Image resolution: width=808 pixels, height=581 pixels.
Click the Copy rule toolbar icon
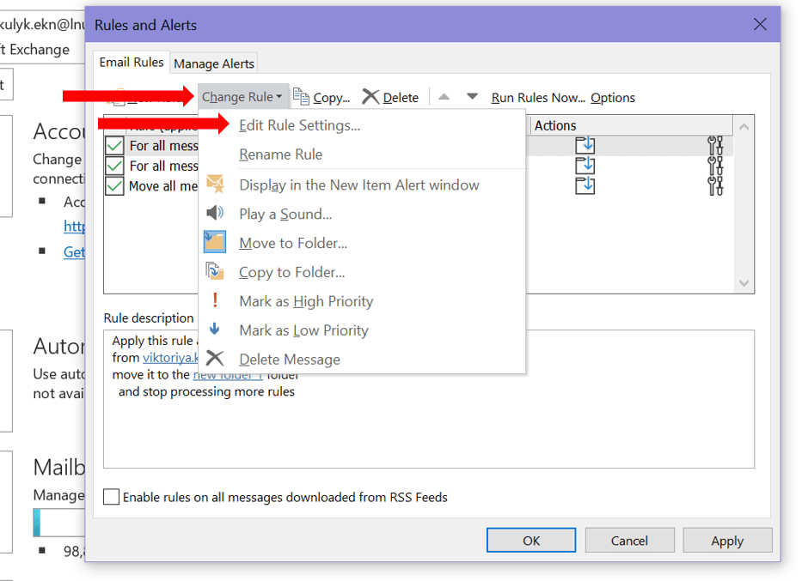[302, 97]
